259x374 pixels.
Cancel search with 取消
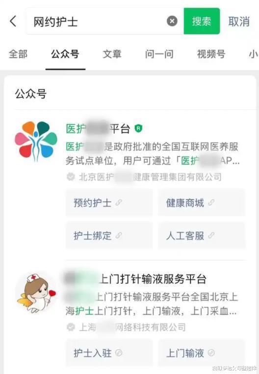pos(239,22)
